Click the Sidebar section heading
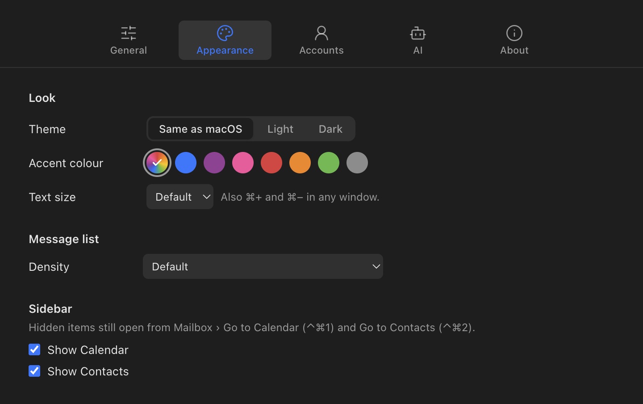This screenshot has height=404, width=643. pyautogui.click(x=50, y=309)
